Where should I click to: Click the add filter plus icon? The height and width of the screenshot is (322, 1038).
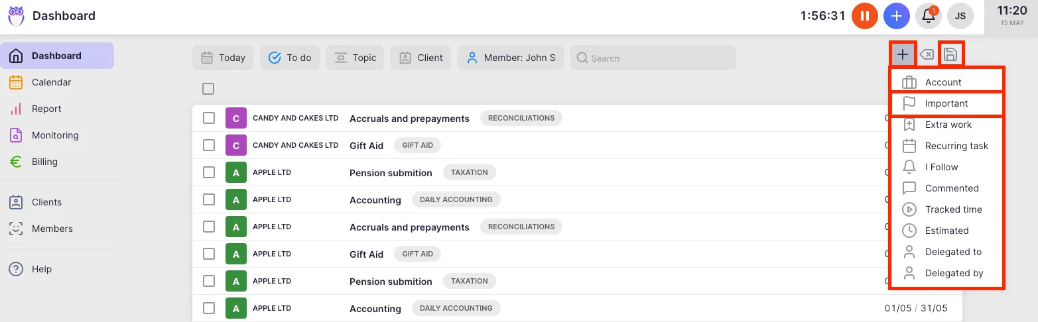(903, 54)
